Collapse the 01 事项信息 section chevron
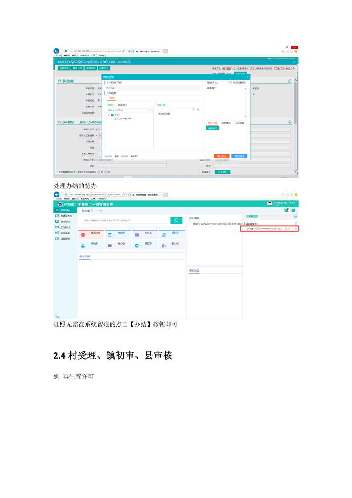The width and height of the screenshot is (352, 498). click(290, 81)
